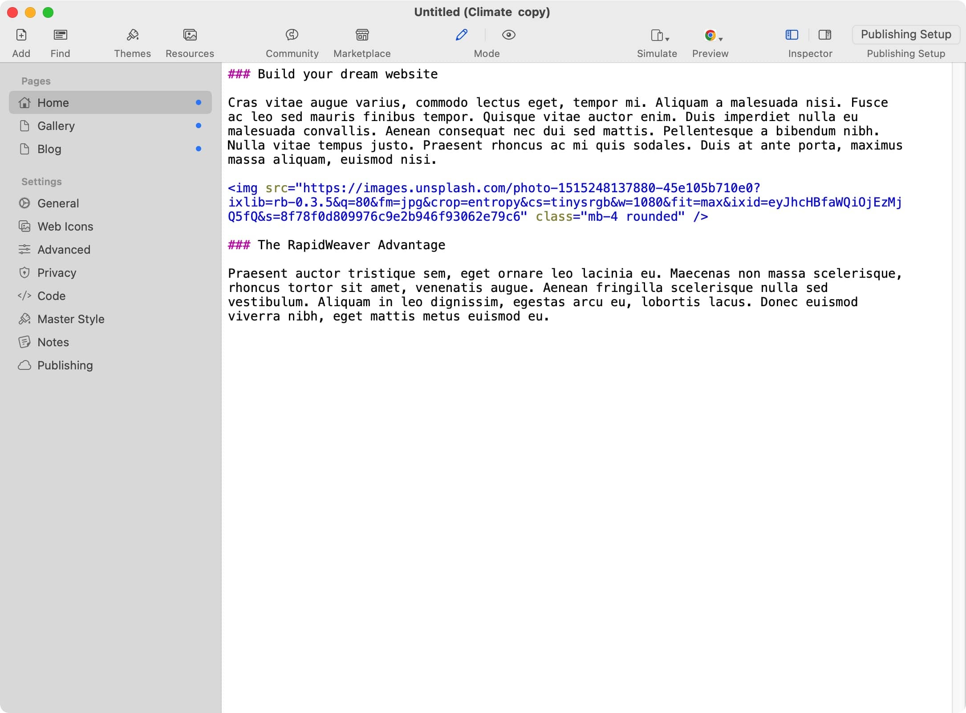Image resolution: width=966 pixels, height=713 pixels.
Task: Click the Add page icon
Action: tap(21, 35)
